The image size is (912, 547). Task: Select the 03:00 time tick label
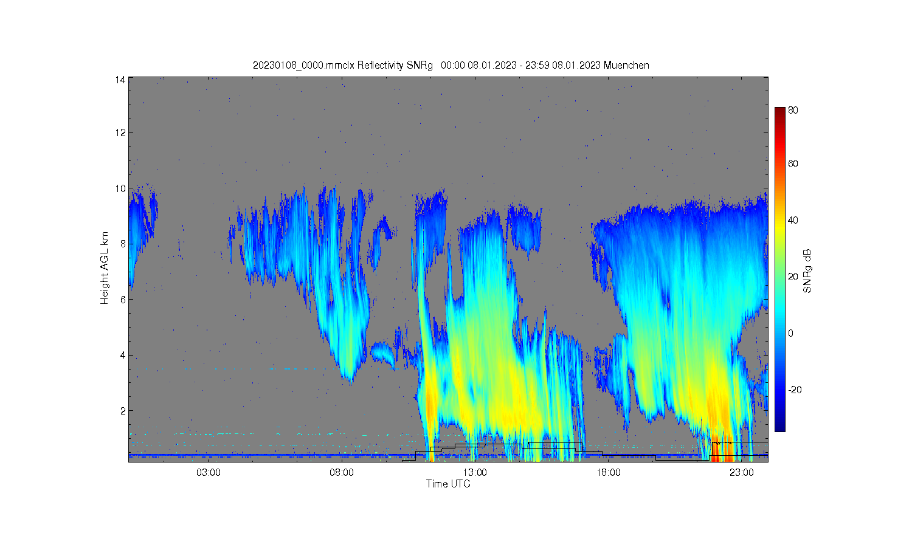(x=209, y=473)
